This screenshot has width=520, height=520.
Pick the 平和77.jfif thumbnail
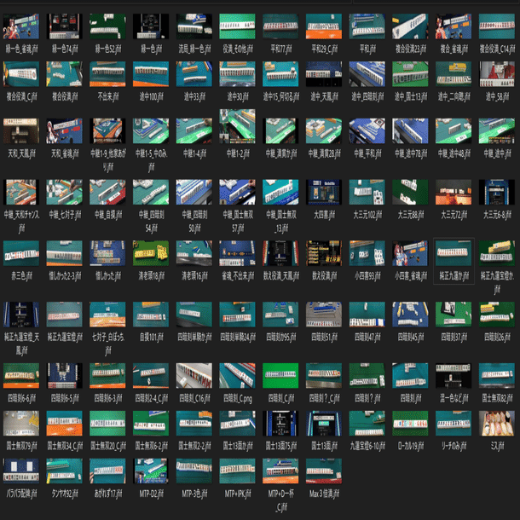click(280, 26)
